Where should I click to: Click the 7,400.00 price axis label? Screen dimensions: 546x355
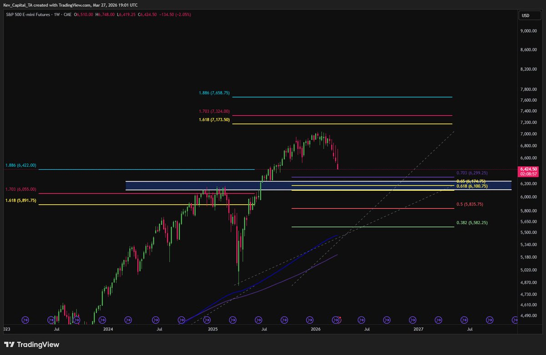coord(528,111)
